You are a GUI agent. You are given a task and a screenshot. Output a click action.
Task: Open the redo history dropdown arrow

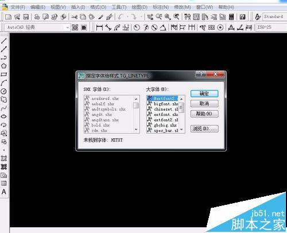(141, 17)
